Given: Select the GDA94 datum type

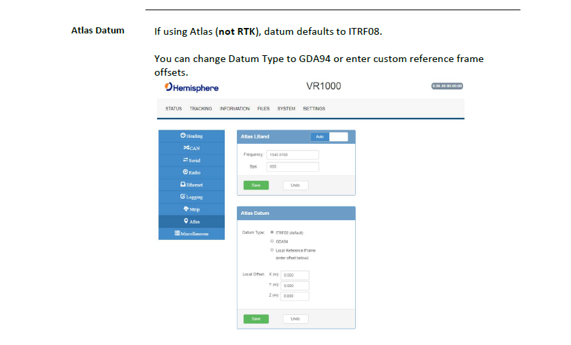Looking at the screenshot, I should pyautogui.click(x=273, y=241).
